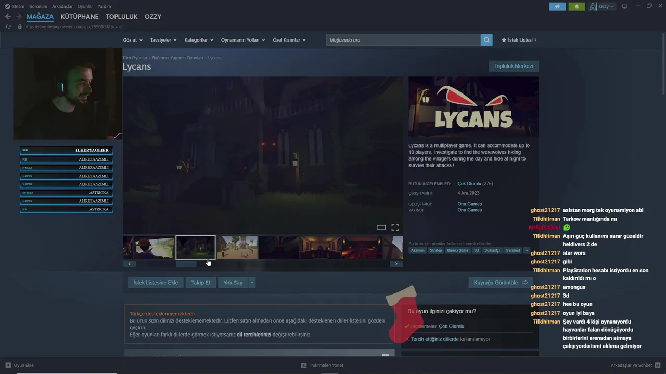Switch to Big Picture mode monitor icon
Image resolution: width=666 pixels, height=374 pixels.
click(625, 6)
